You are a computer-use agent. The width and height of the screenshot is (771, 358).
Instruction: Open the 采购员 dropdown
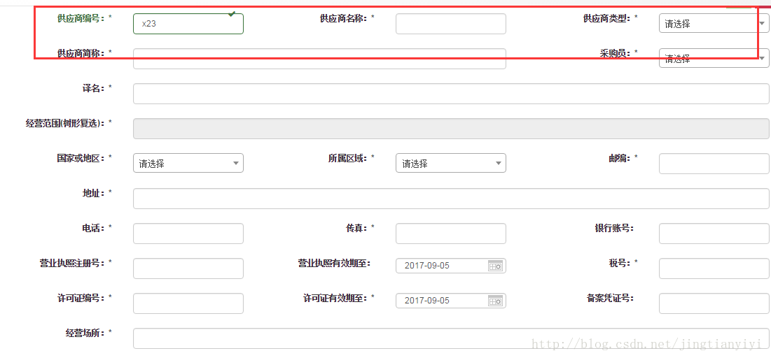point(714,58)
